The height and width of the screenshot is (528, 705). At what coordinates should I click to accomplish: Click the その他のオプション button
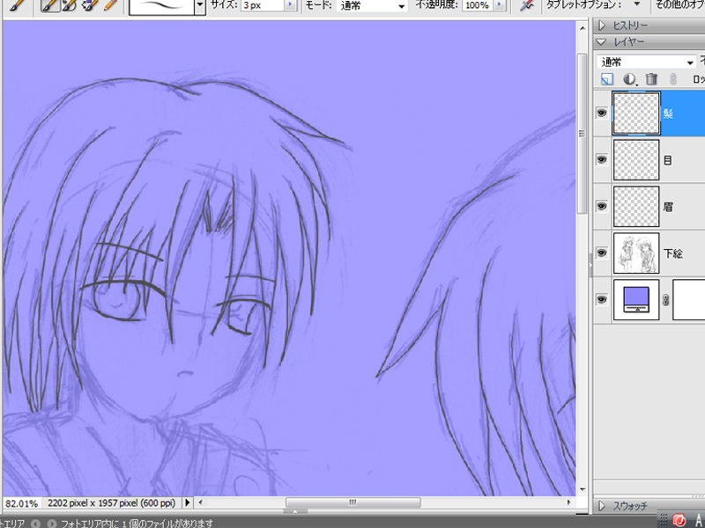point(679,5)
